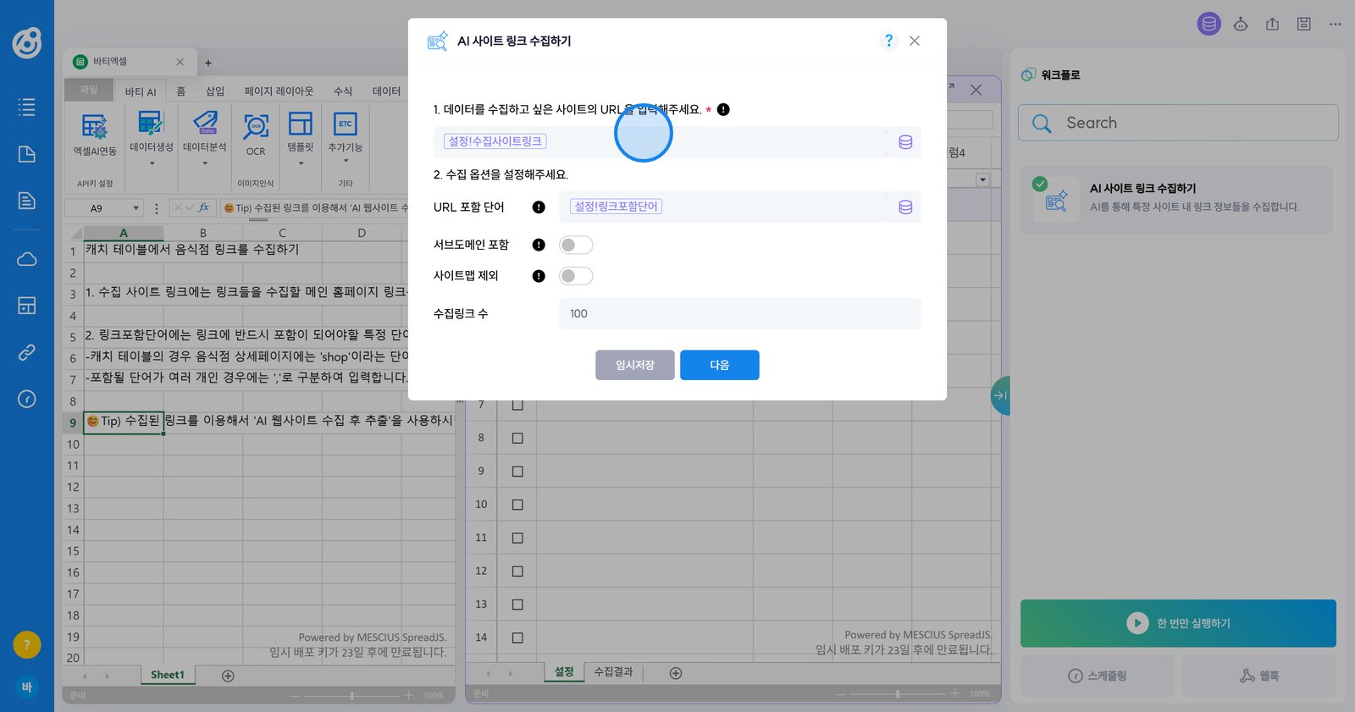This screenshot has height=712, width=1355.
Task: Open database picker for site URL field
Action: click(x=905, y=142)
